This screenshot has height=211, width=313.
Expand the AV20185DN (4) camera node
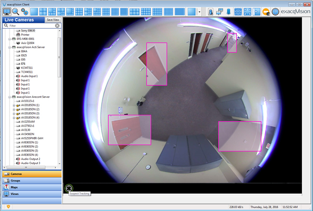coord(14,117)
